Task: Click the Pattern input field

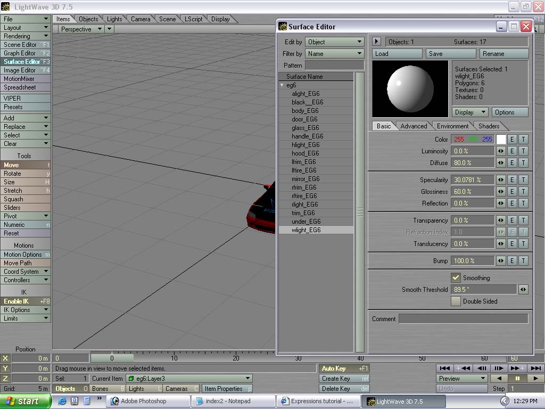Action: point(335,65)
